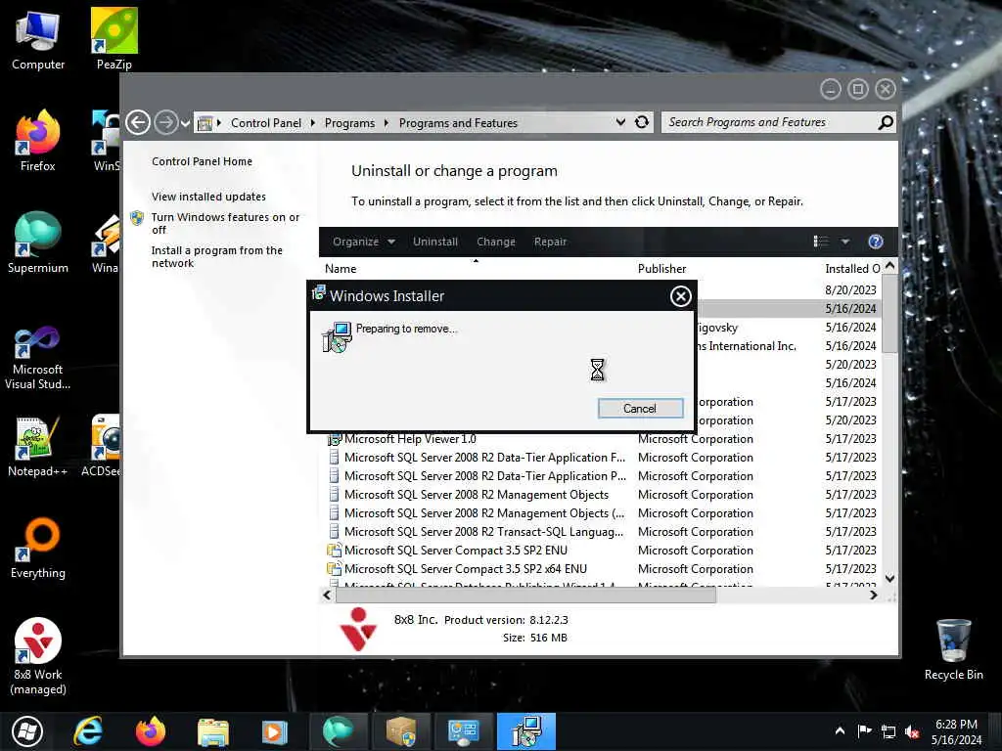Cancel the Windows Installer removal
The height and width of the screenshot is (751, 1002).
click(x=640, y=409)
